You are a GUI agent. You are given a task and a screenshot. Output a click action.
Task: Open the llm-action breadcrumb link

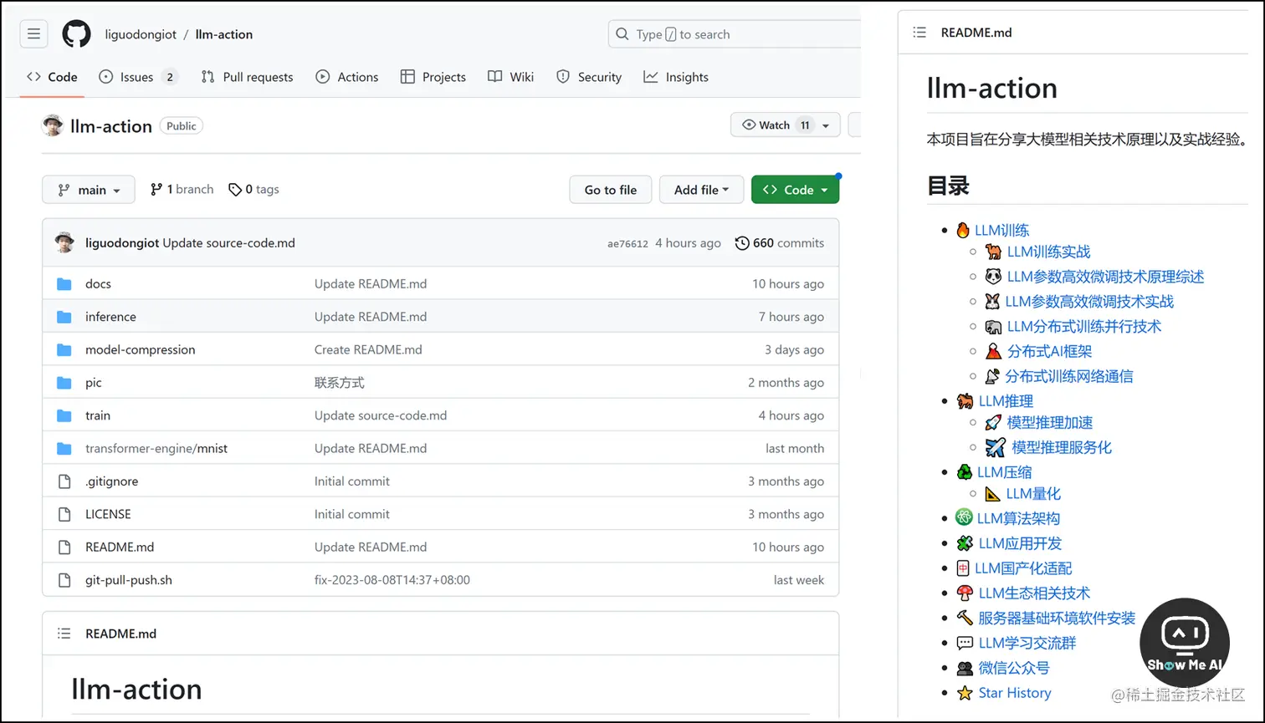pos(223,34)
